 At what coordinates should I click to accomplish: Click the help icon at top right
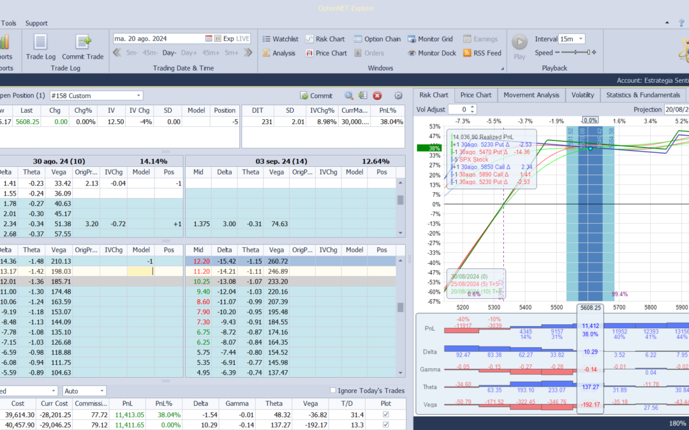pos(681,24)
